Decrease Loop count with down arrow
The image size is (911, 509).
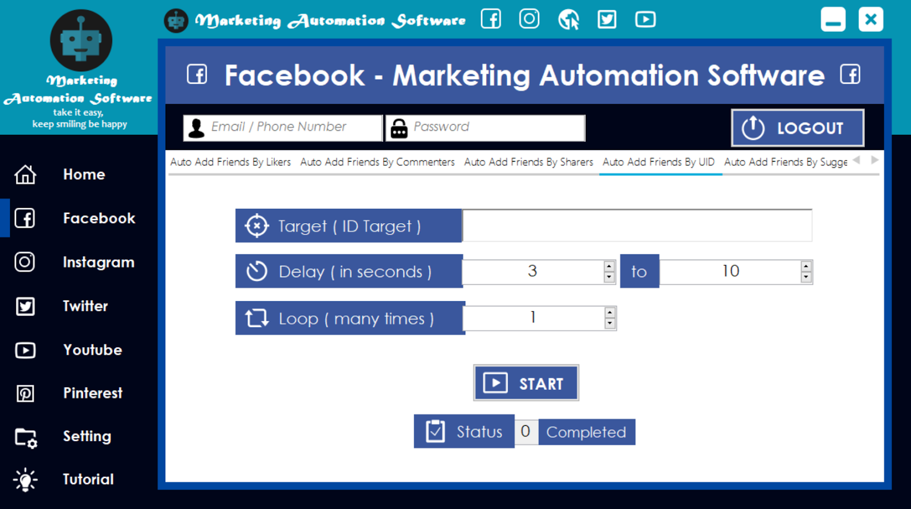coord(610,323)
